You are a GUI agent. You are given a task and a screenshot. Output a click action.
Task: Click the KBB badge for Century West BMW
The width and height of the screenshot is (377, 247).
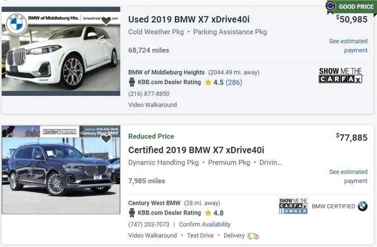click(x=132, y=213)
